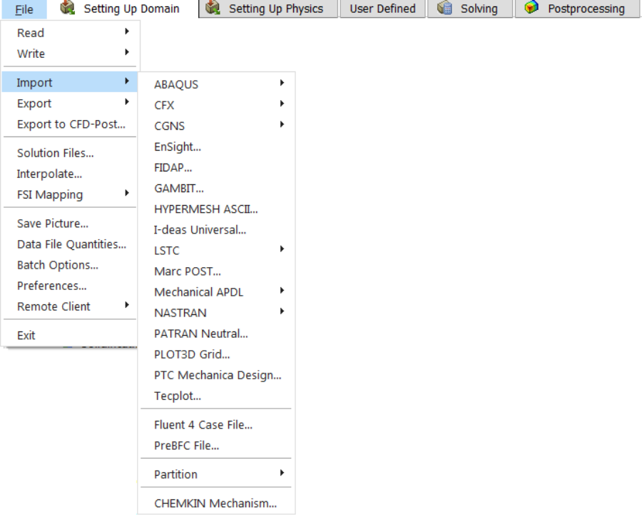
Task: Choose I-deas Universal import
Action: coord(216,230)
